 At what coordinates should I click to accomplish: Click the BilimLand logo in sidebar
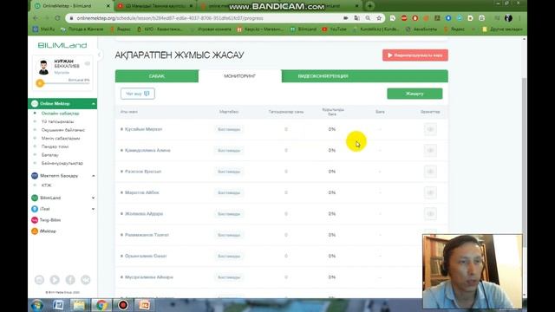coord(62,45)
